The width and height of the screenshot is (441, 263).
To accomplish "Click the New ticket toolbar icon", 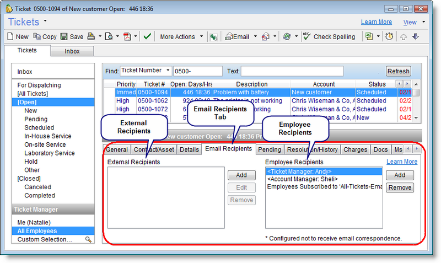I will tap(18, 37).
